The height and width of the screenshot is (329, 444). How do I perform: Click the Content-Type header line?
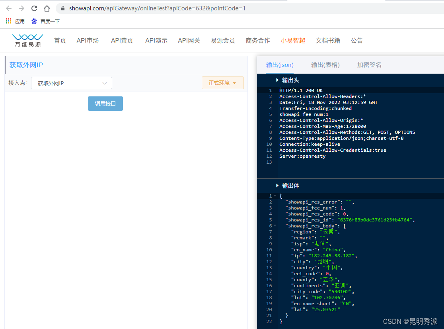click(341, 138)
